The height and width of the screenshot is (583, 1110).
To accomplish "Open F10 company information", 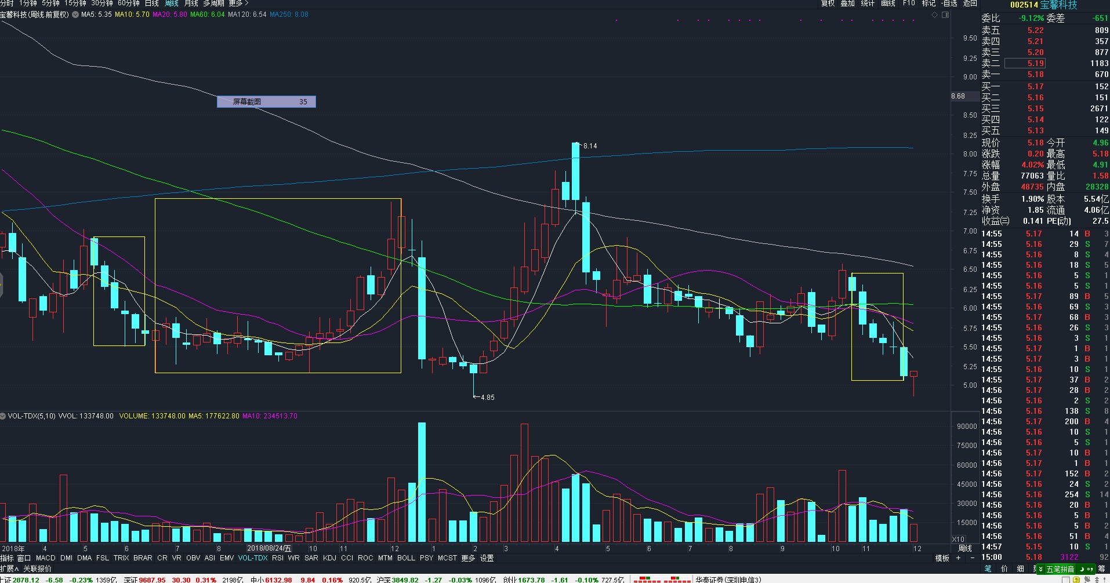I will coord(909,3).
